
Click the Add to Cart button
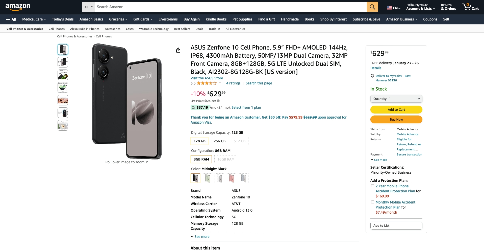point(396,109)
